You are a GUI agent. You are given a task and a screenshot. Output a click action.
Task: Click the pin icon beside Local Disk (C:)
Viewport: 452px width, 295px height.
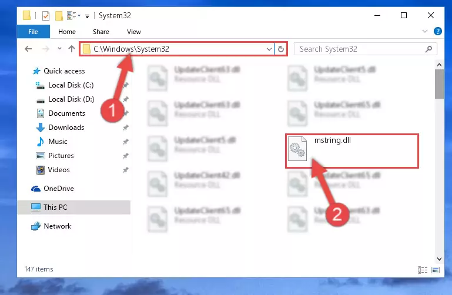click(125, 85)
